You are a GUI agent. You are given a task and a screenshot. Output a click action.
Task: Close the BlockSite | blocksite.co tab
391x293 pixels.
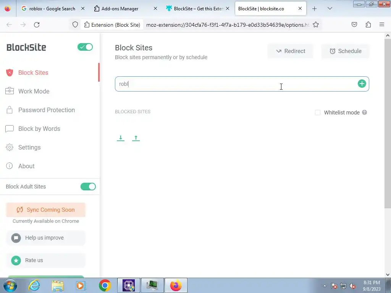(300, 8)
